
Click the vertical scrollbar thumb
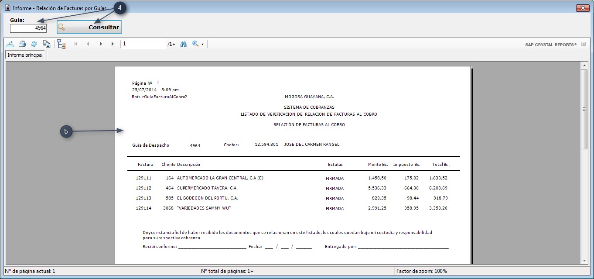click(584, 109)
